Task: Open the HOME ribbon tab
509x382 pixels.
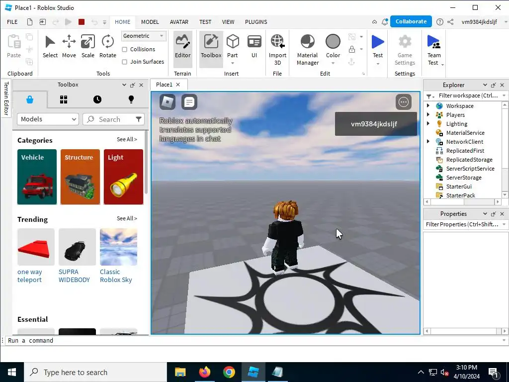Action: [x=122, y=22]
